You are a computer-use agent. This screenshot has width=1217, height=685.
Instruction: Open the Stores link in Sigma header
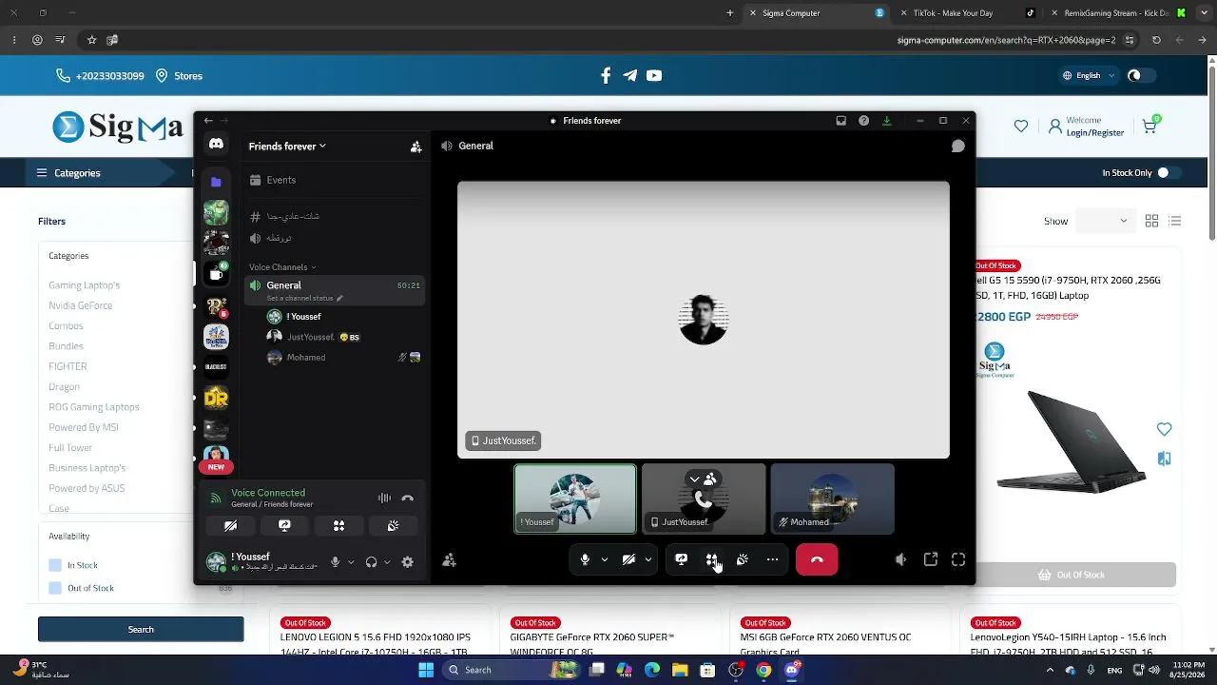(180, 75)
